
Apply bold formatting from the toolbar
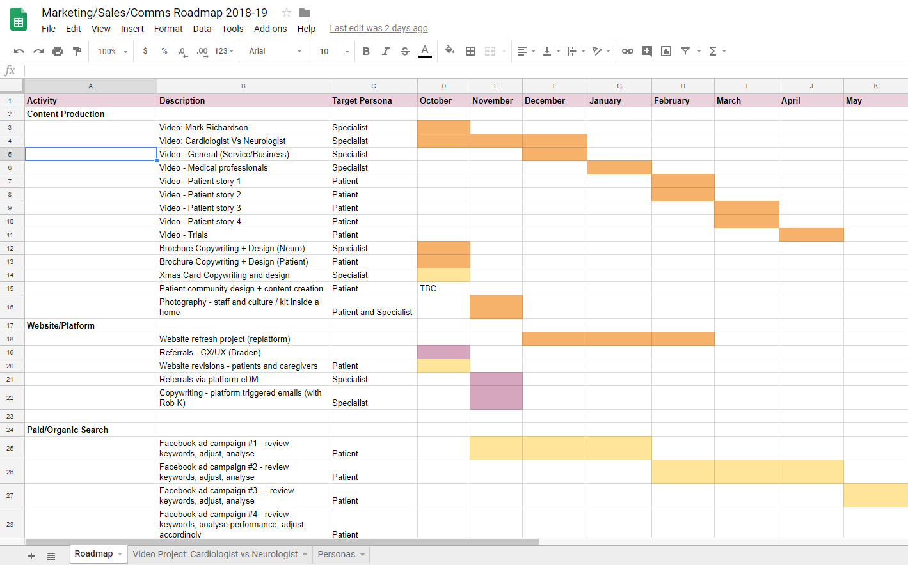pos(366,51)
